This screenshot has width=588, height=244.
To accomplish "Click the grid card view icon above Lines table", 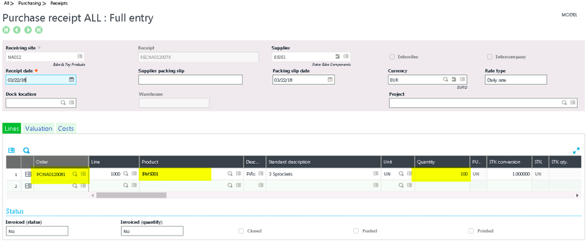I will (x=11, y=150).
